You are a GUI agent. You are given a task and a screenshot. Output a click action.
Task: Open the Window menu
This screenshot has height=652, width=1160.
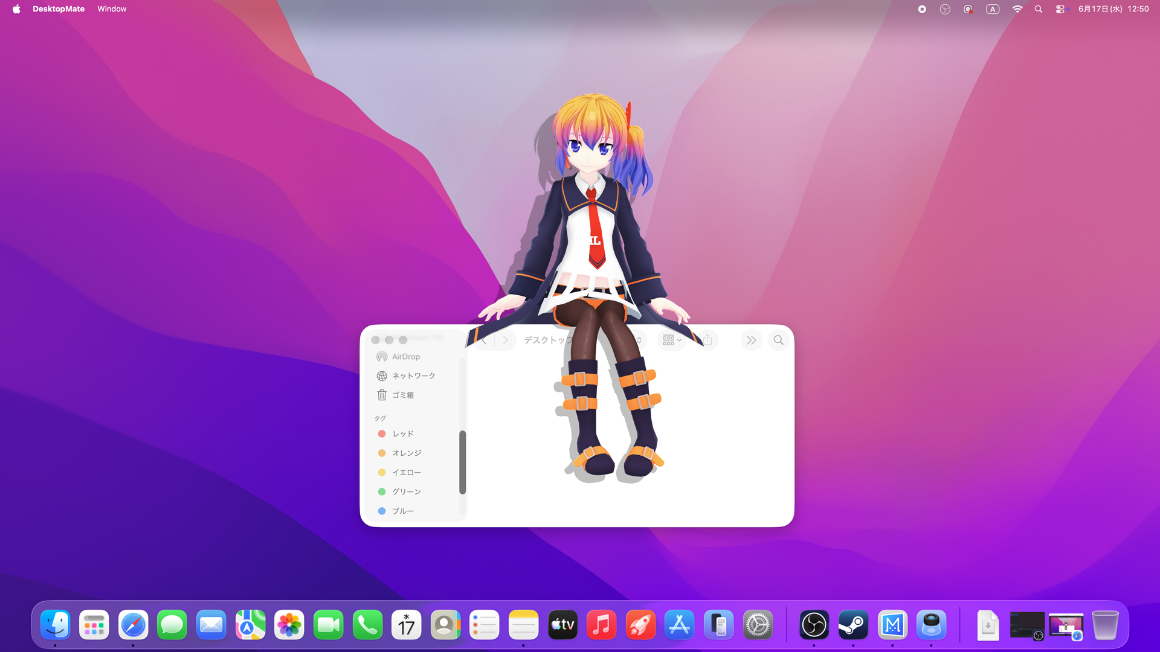(112, 9)
